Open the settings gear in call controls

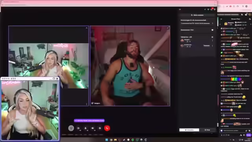(100, 128)
